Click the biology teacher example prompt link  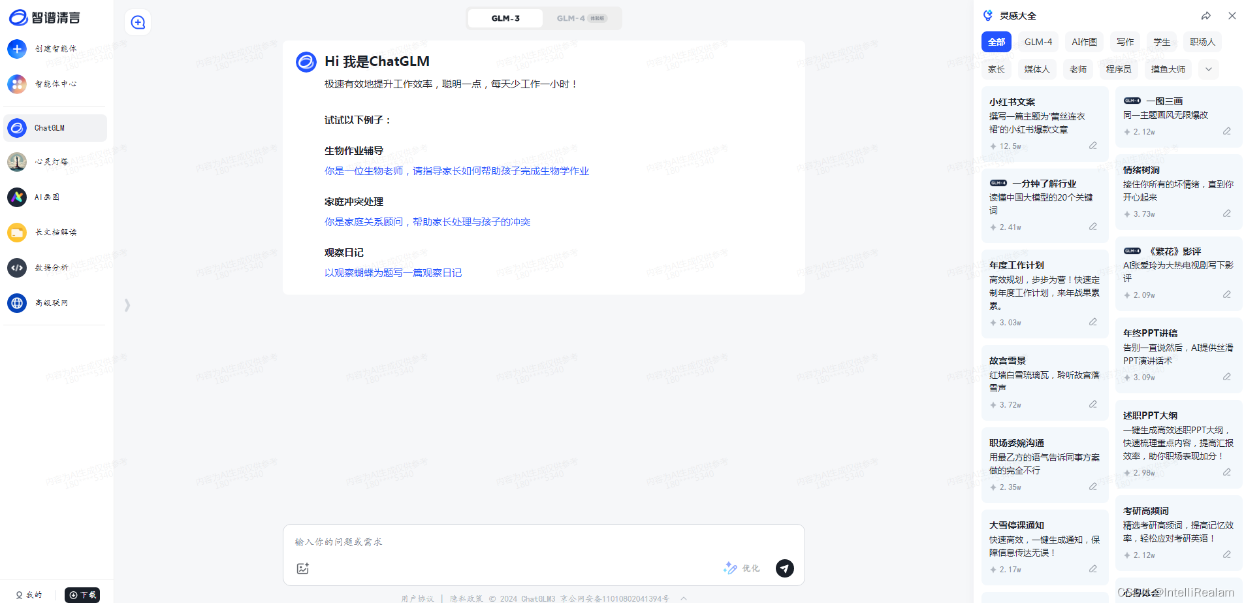coord(456,171)
